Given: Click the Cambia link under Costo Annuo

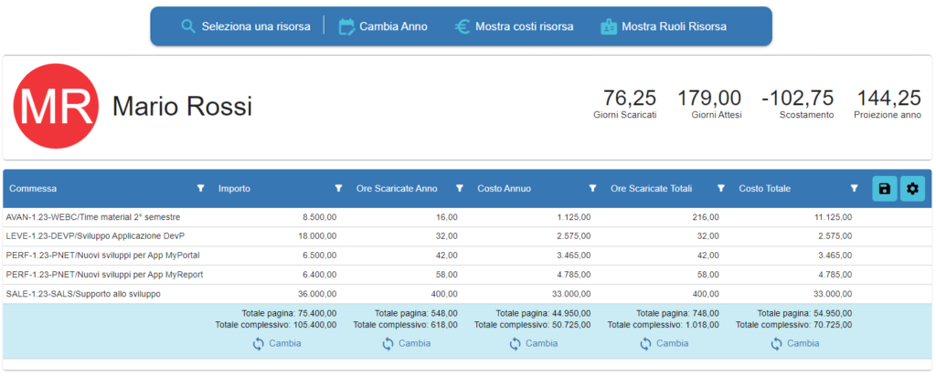Looking at the screenshot, I should (542, 344).
